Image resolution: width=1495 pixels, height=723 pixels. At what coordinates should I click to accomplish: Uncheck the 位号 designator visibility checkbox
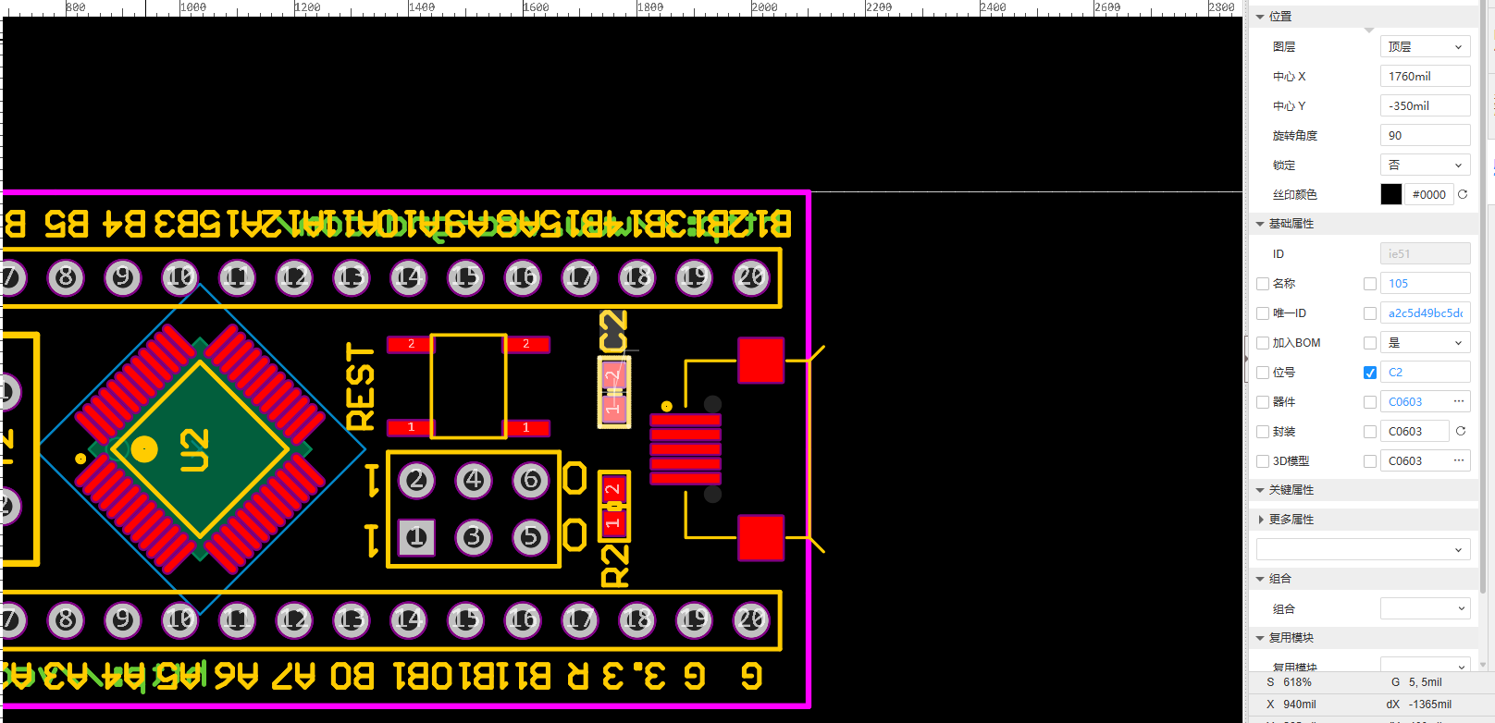coord(1370,373)
